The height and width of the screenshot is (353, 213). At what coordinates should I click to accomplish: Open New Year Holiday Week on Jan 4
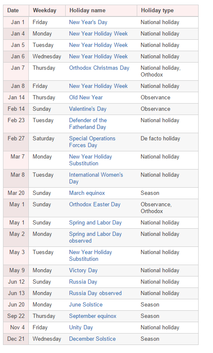click(x=98, y=34)
